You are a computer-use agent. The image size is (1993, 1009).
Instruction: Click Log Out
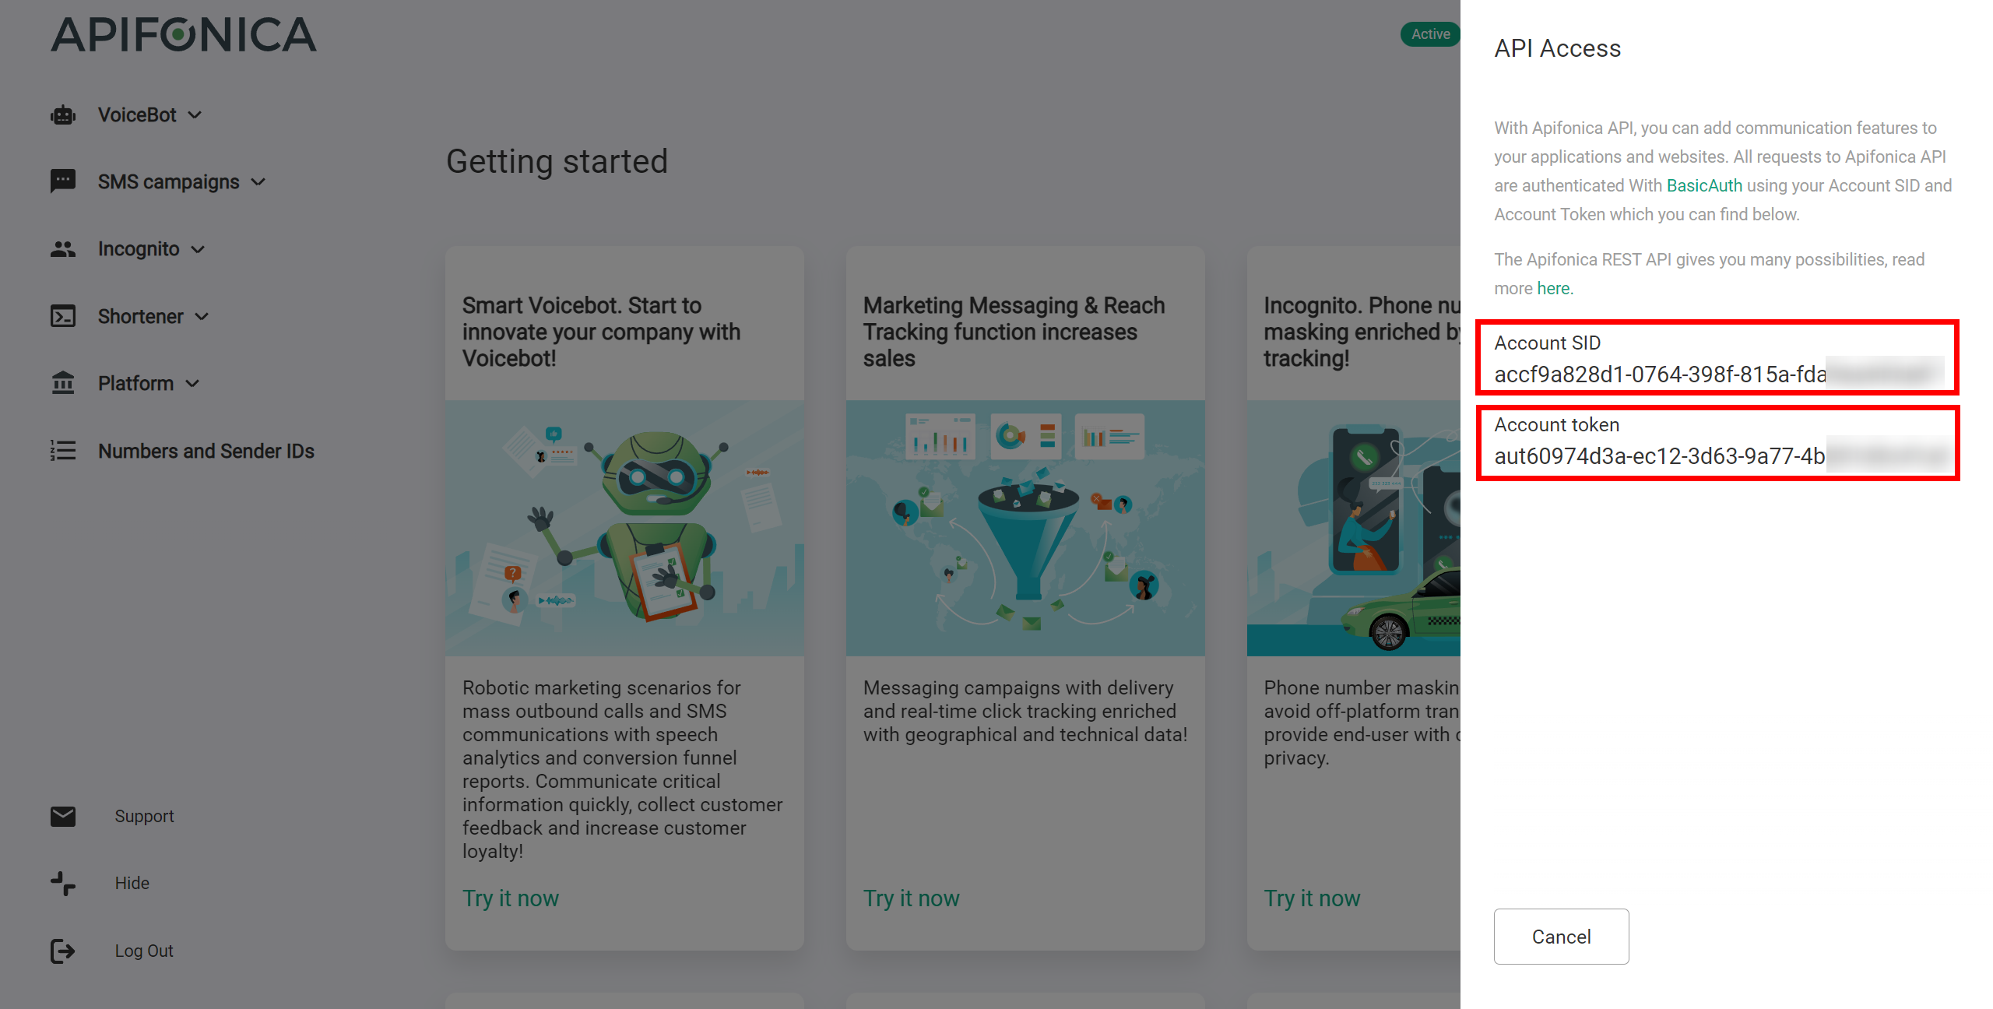coord(144,951)
